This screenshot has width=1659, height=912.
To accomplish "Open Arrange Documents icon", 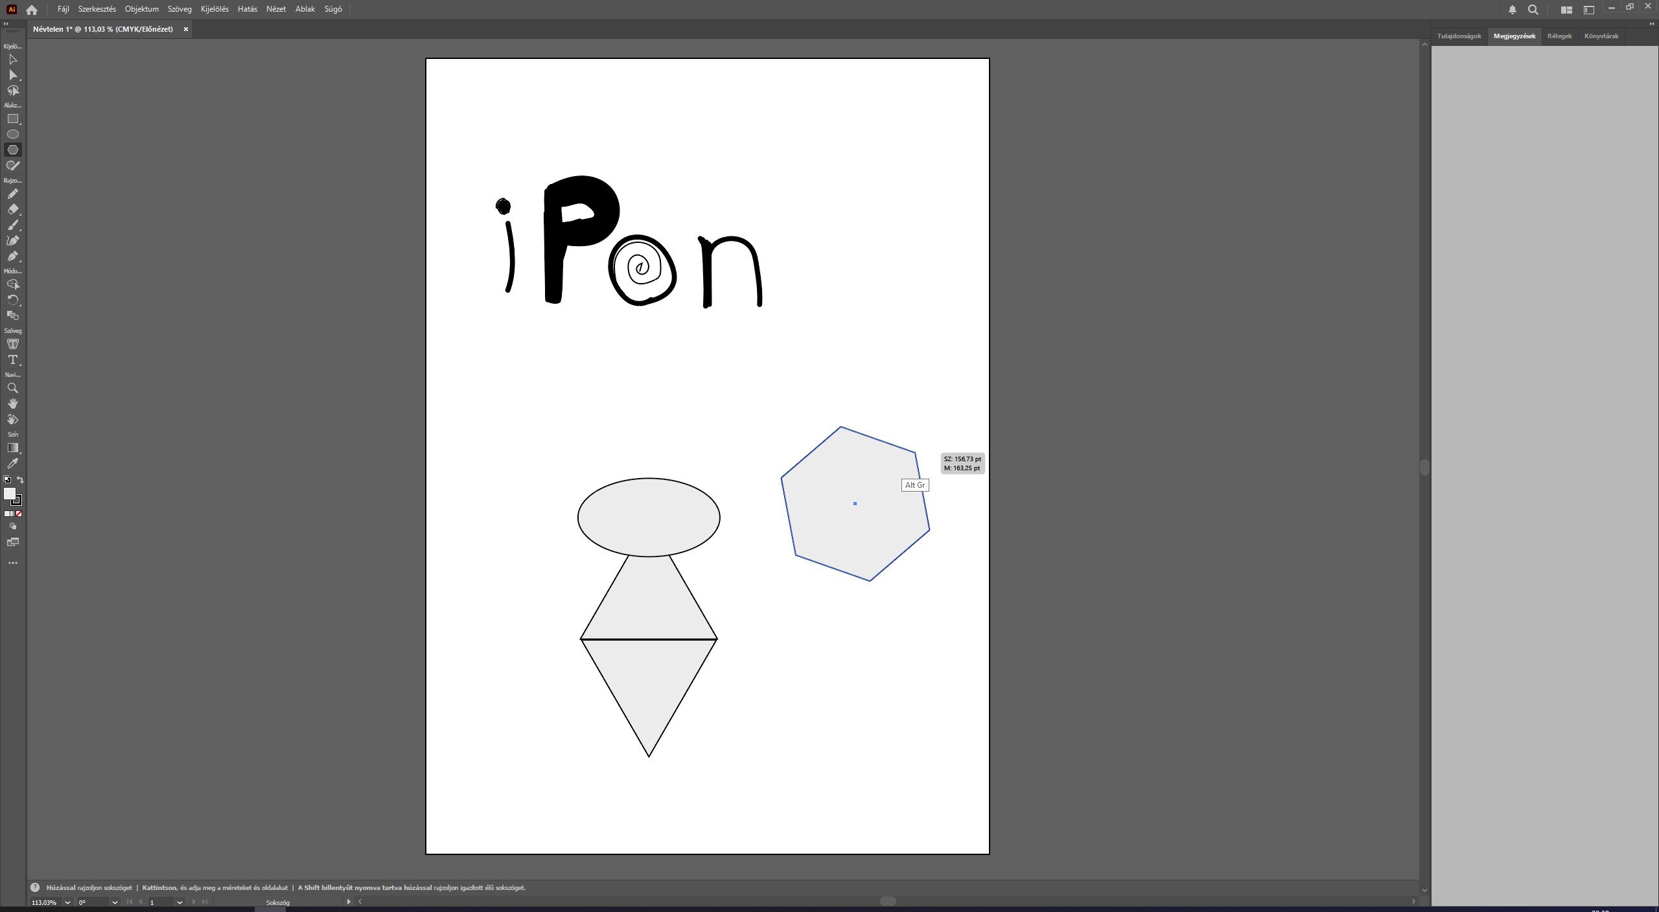I will (x=1566, y=10).
